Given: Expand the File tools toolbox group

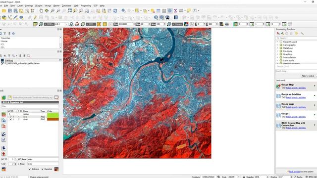Looking at the screenshot, I should (x=277, y=51).
